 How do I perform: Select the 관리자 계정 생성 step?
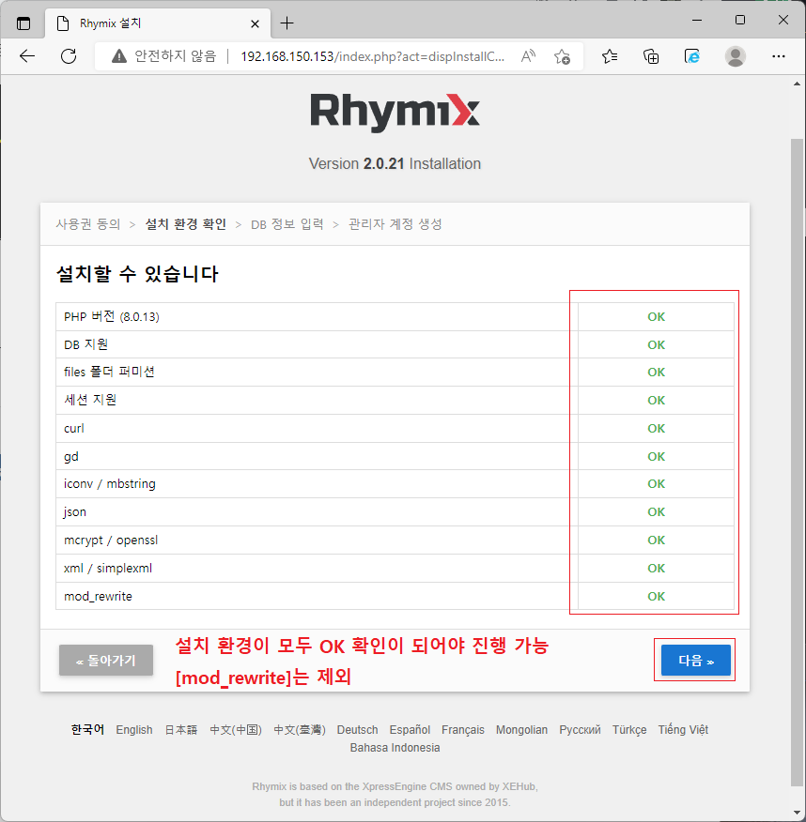[395, 224]
